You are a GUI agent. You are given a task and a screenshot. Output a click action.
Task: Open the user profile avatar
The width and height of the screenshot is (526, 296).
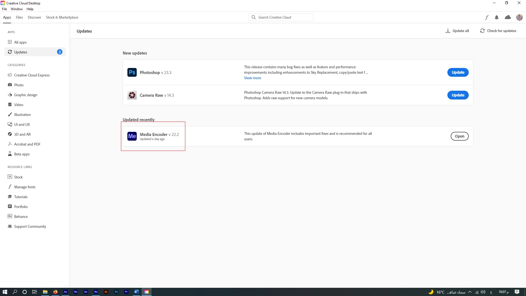(519, 17)
